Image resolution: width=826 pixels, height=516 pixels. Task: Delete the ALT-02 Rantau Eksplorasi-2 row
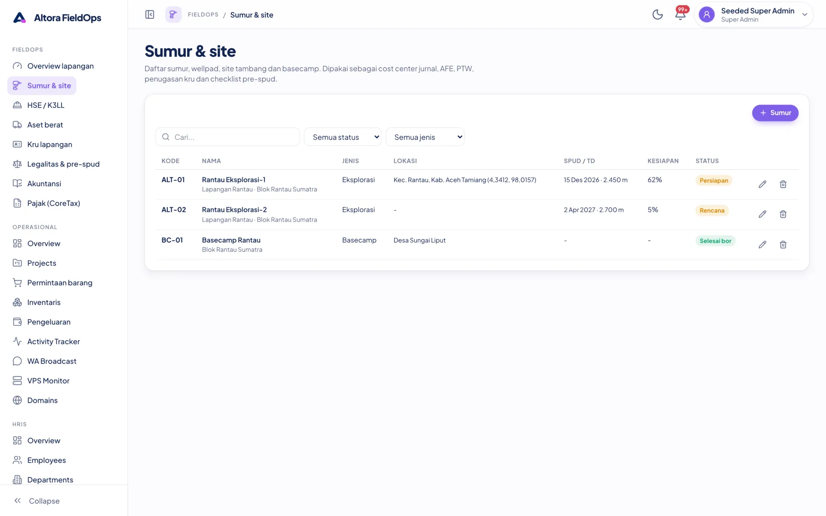783,214
